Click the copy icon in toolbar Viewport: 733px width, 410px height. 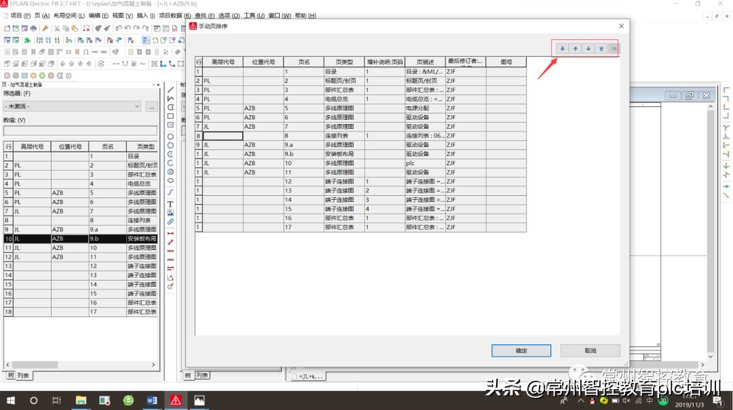pyautogui.click(x=66, y=28)
